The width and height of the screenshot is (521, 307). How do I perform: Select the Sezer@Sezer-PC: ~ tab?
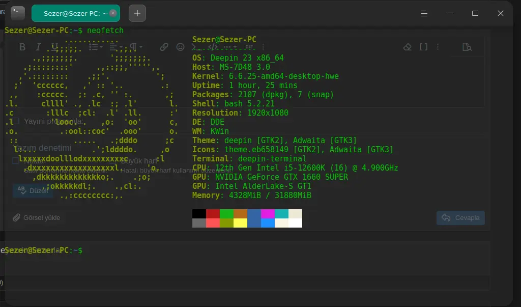pos(76,13)
